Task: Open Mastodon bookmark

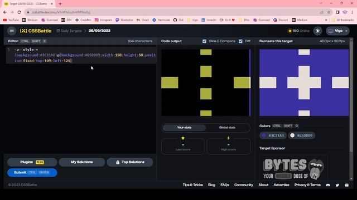Action: (124, 20)
